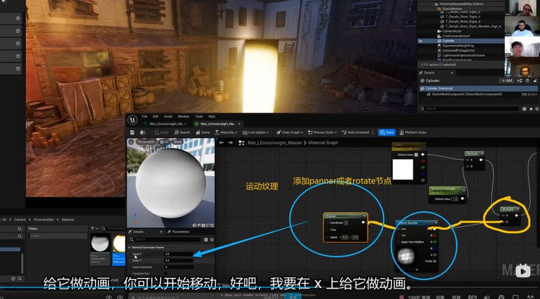Screen dimensions: 540x299
Task: Toggle visibility eye for the Cylinder actor
Action: click(420, 41)
